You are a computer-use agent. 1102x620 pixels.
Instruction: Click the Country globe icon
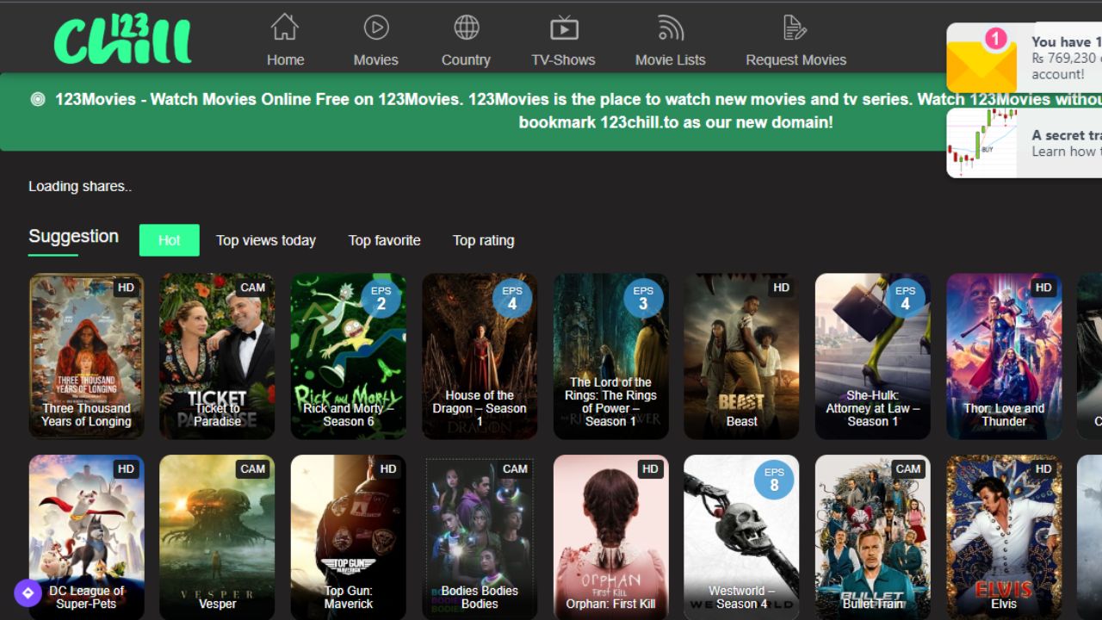(467, 28)
